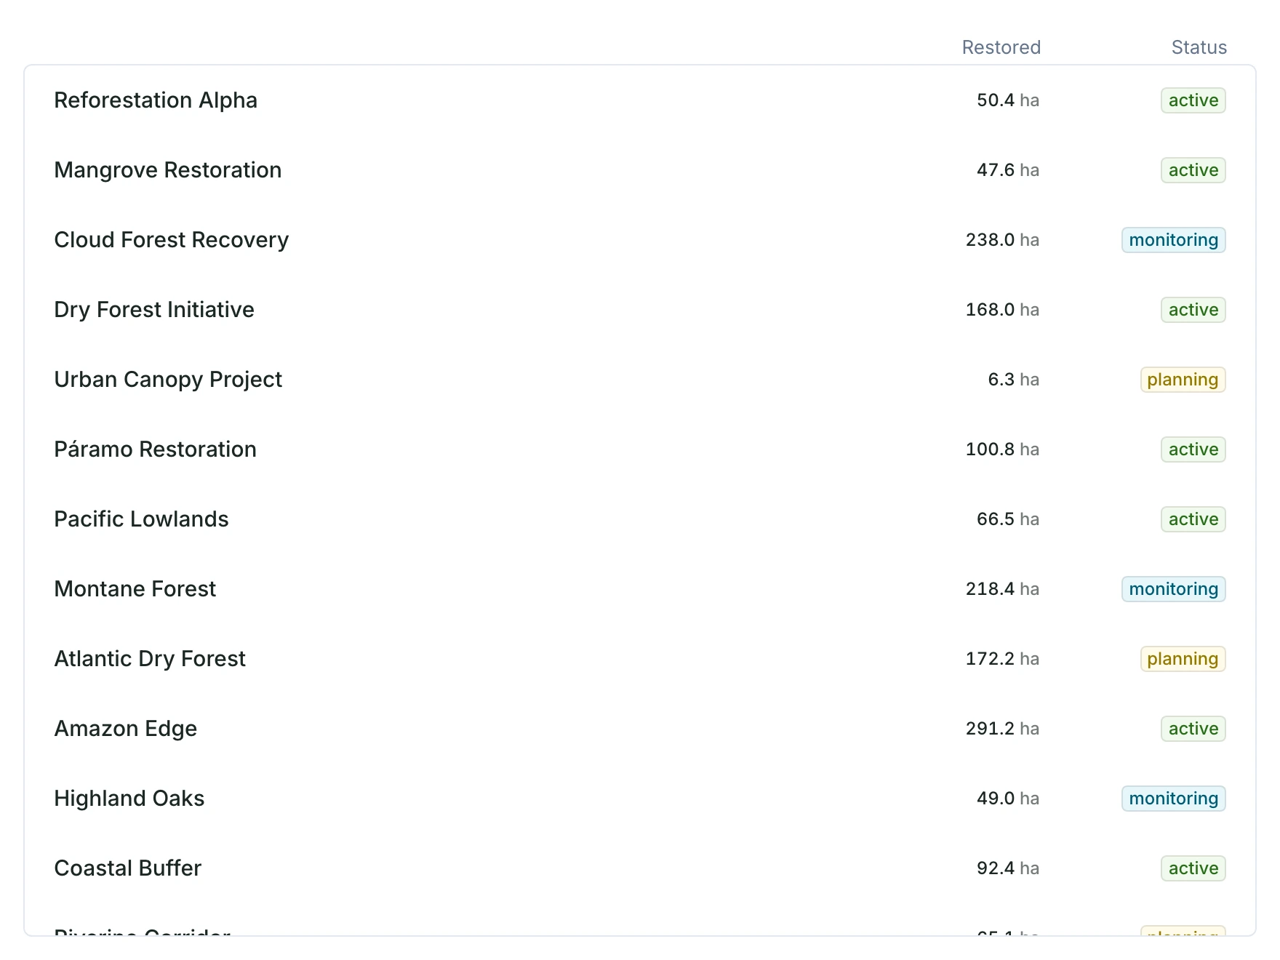Viewport: 1280px width, 960px height.
Task: Click active badge for Reforestation Alpha
Action: 1193,100
